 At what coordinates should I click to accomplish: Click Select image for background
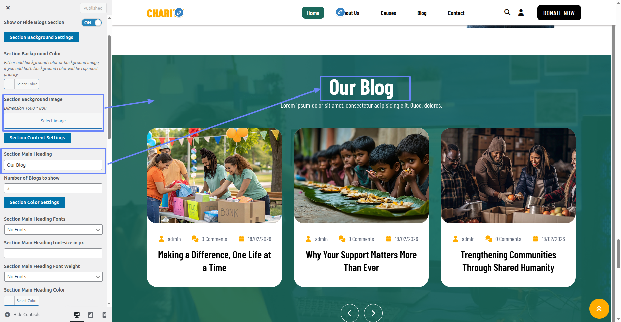click(53, 121)
